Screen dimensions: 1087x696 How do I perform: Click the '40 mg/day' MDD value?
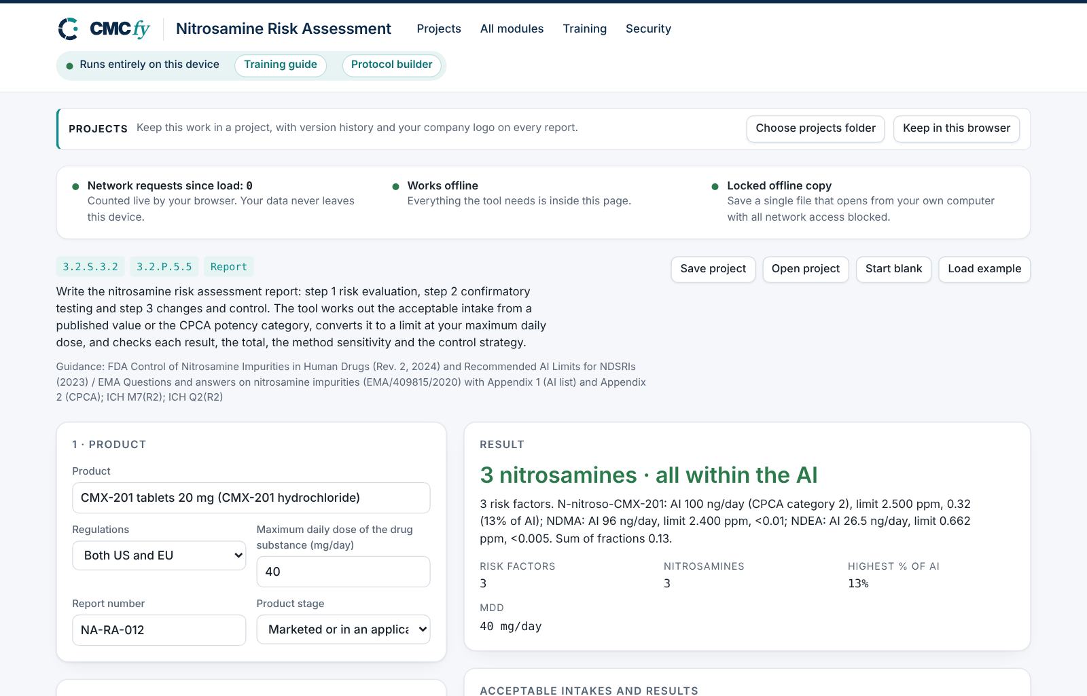511,626
